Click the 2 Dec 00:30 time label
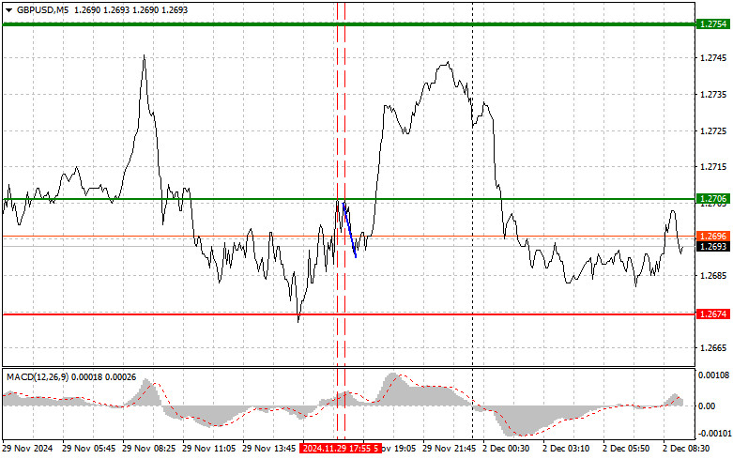This screenshot has width=733, height=459. click(506, 449)
